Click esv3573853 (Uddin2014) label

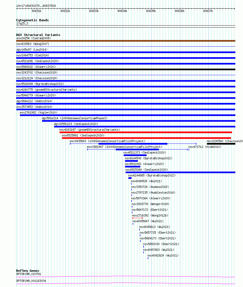point(34,107)
